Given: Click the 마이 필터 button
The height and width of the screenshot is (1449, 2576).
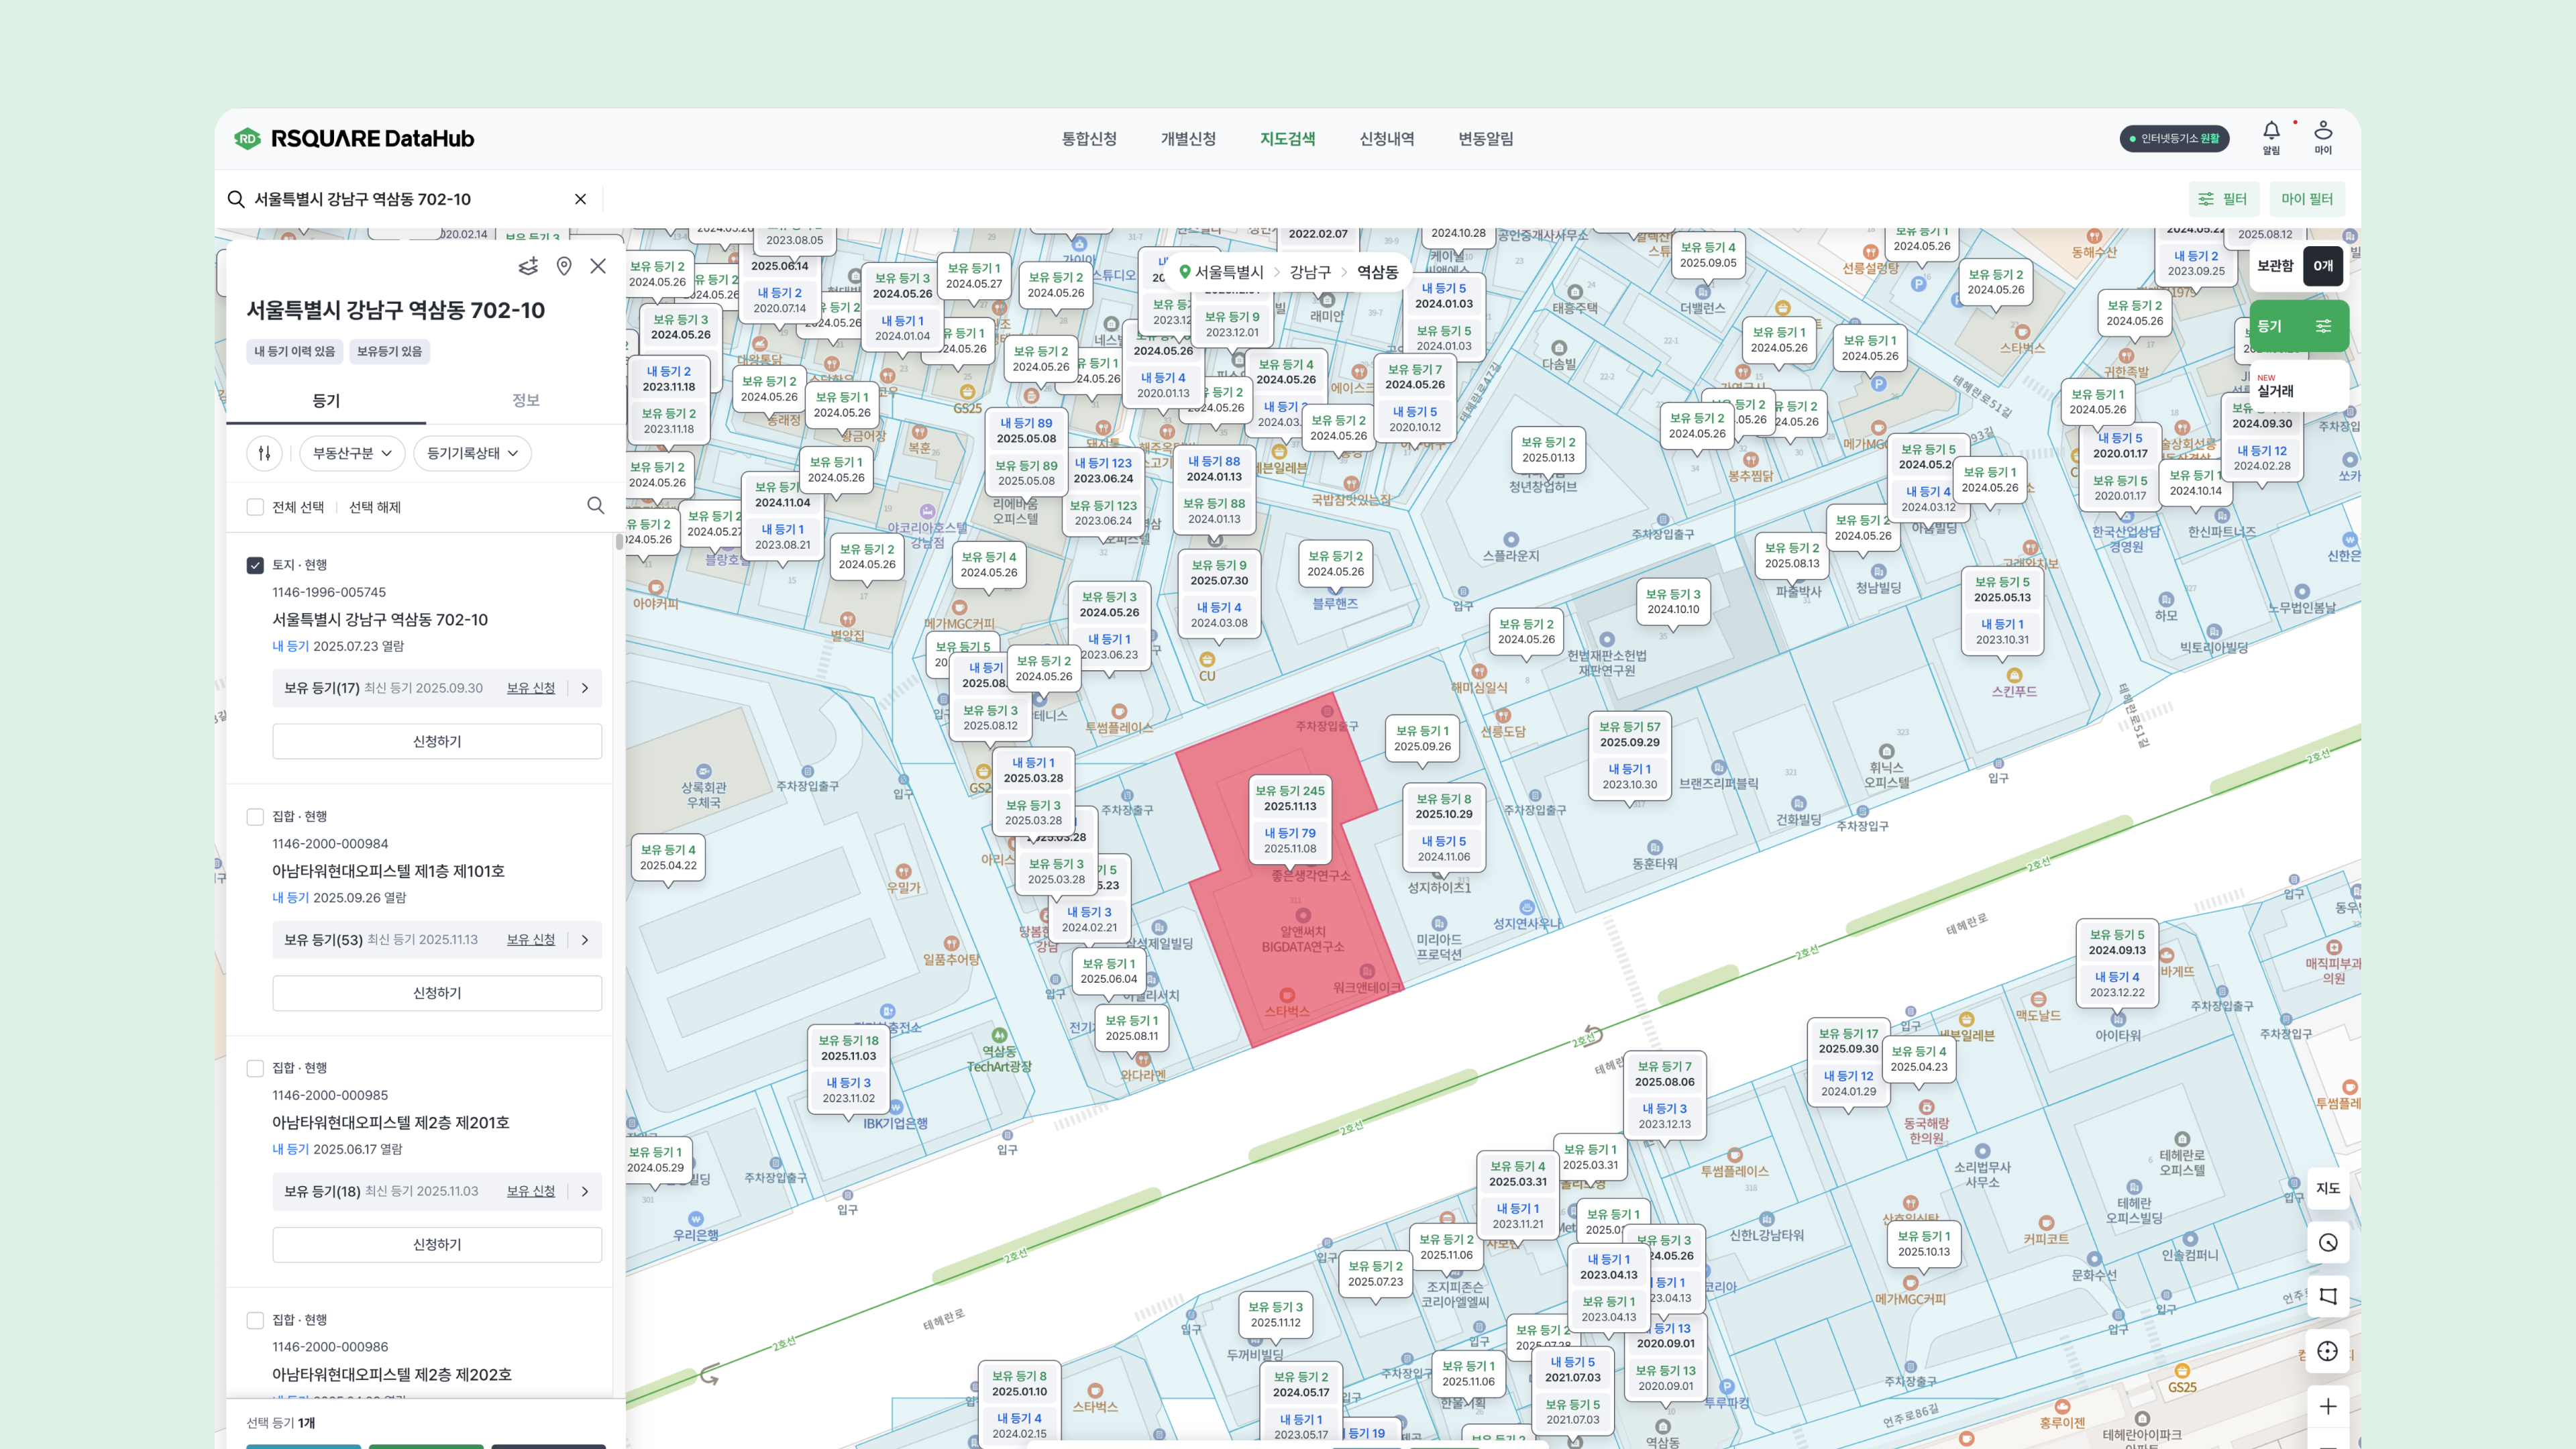Looking at the screenshot, I should point(2306,199).
